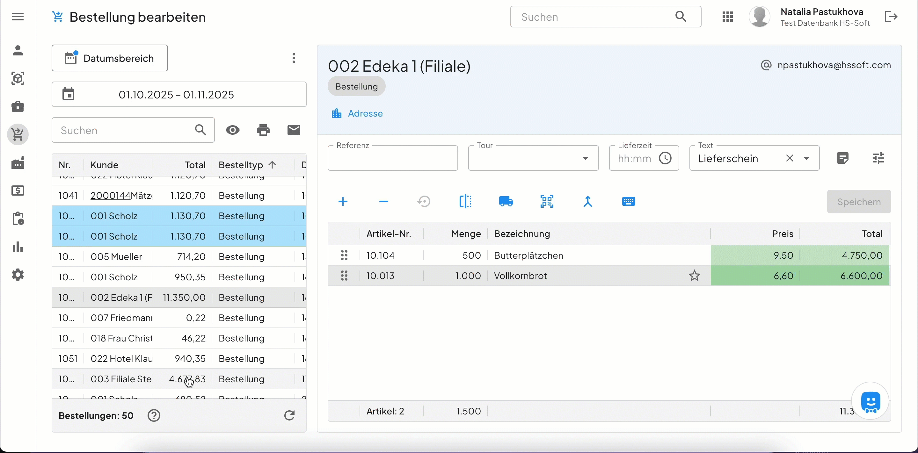Open the on-screen keyboard icon

[x=628, y=202]
